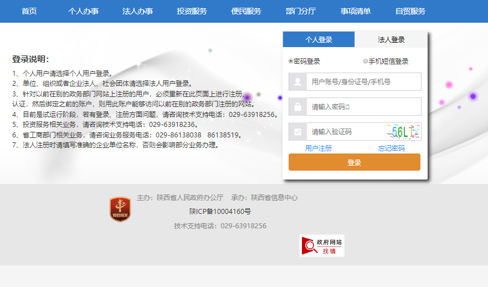Click the red 党政机关 emblem badge
This screenshot has width=488, height=287.
pyautogui.click(x=120, y=209)
